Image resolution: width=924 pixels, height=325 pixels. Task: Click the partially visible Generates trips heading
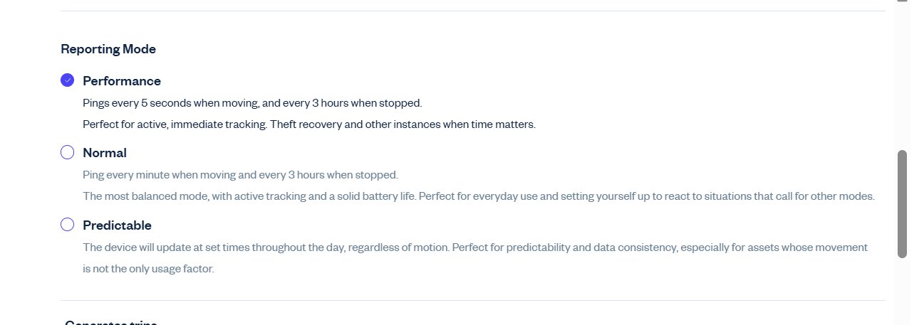tap(110, 323)
